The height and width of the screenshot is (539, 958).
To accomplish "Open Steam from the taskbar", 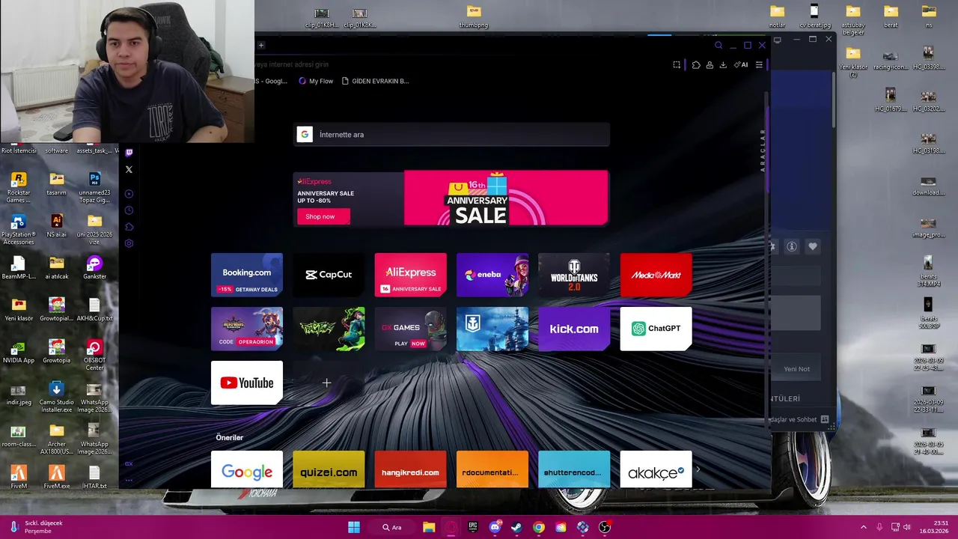I will click(516, 527).
